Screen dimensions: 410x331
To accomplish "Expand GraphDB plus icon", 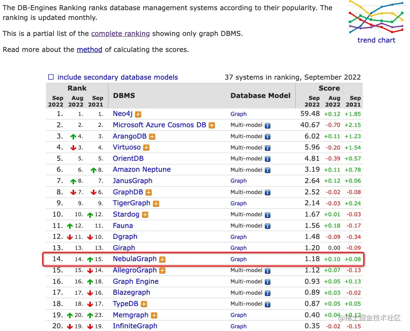I will (149, 192).
